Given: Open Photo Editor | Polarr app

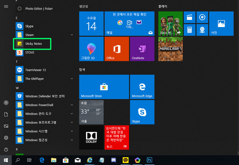Looking at the screenshot, I should tap(44, 9).
